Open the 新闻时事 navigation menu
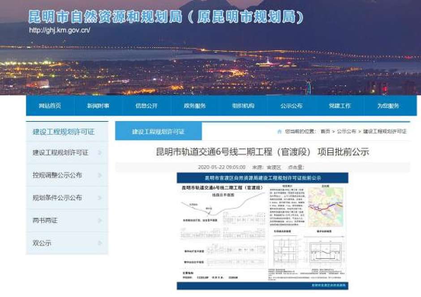 (98, 106)
